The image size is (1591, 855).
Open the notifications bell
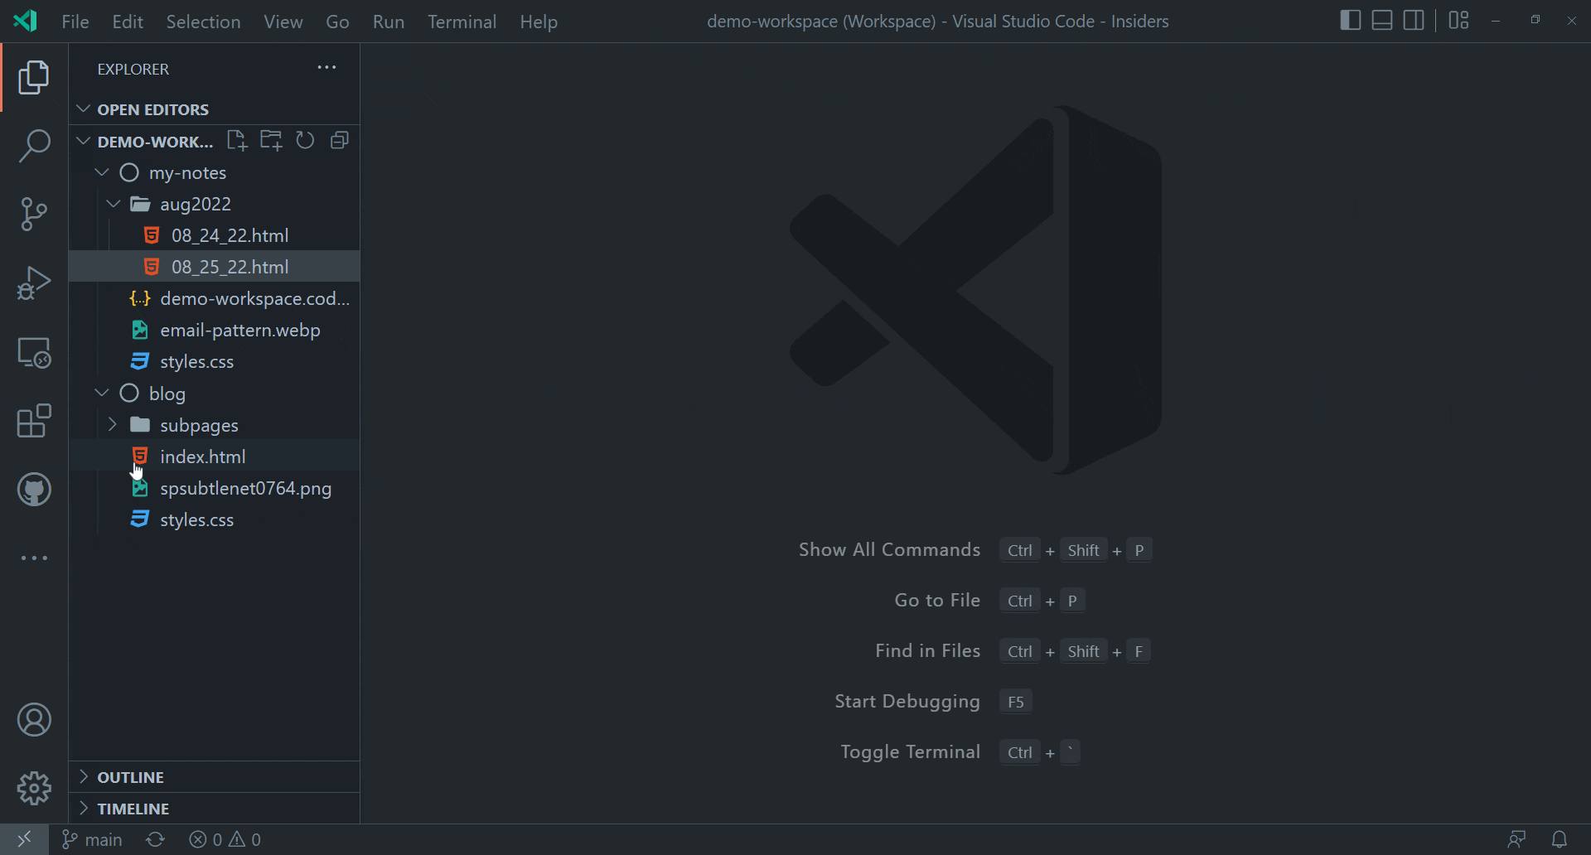point(1560,839)
